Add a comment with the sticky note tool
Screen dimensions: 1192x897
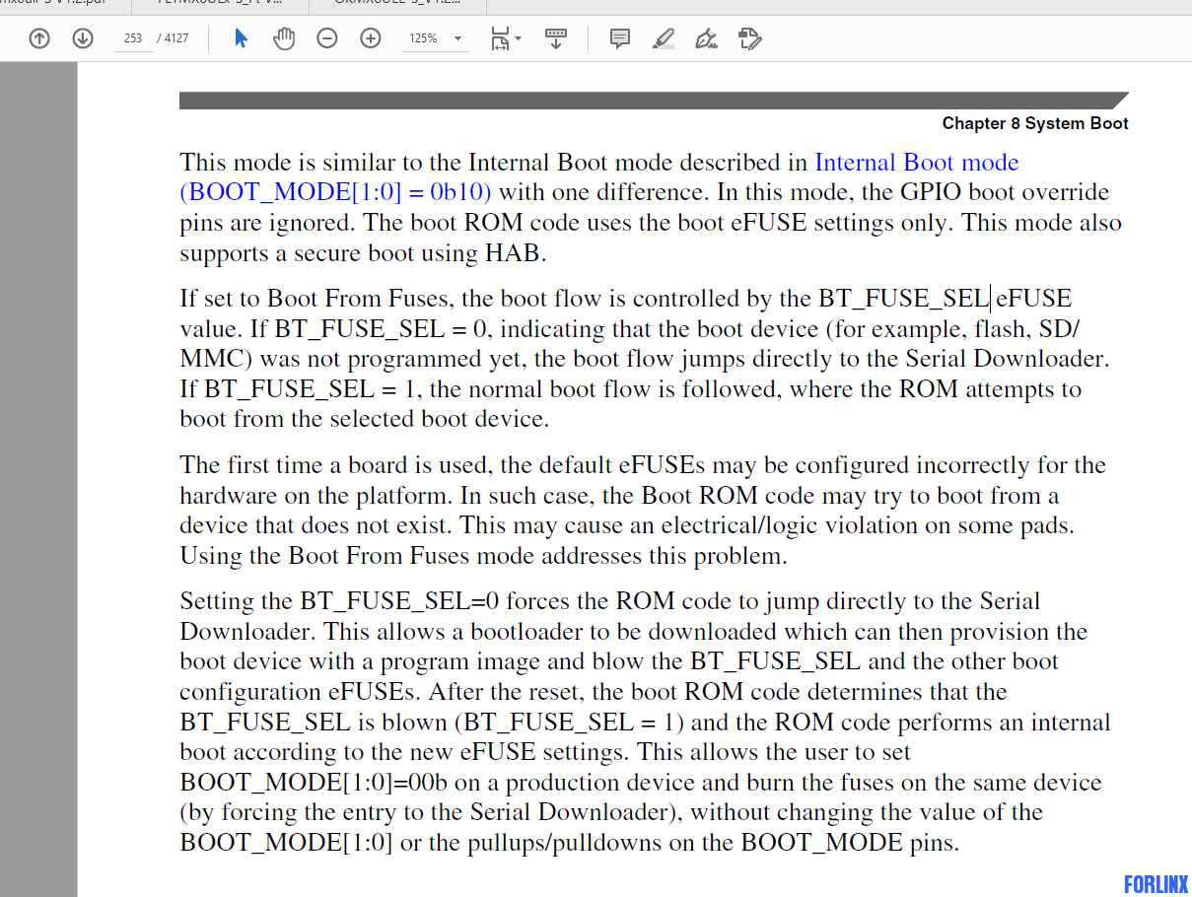pos(619,39)
